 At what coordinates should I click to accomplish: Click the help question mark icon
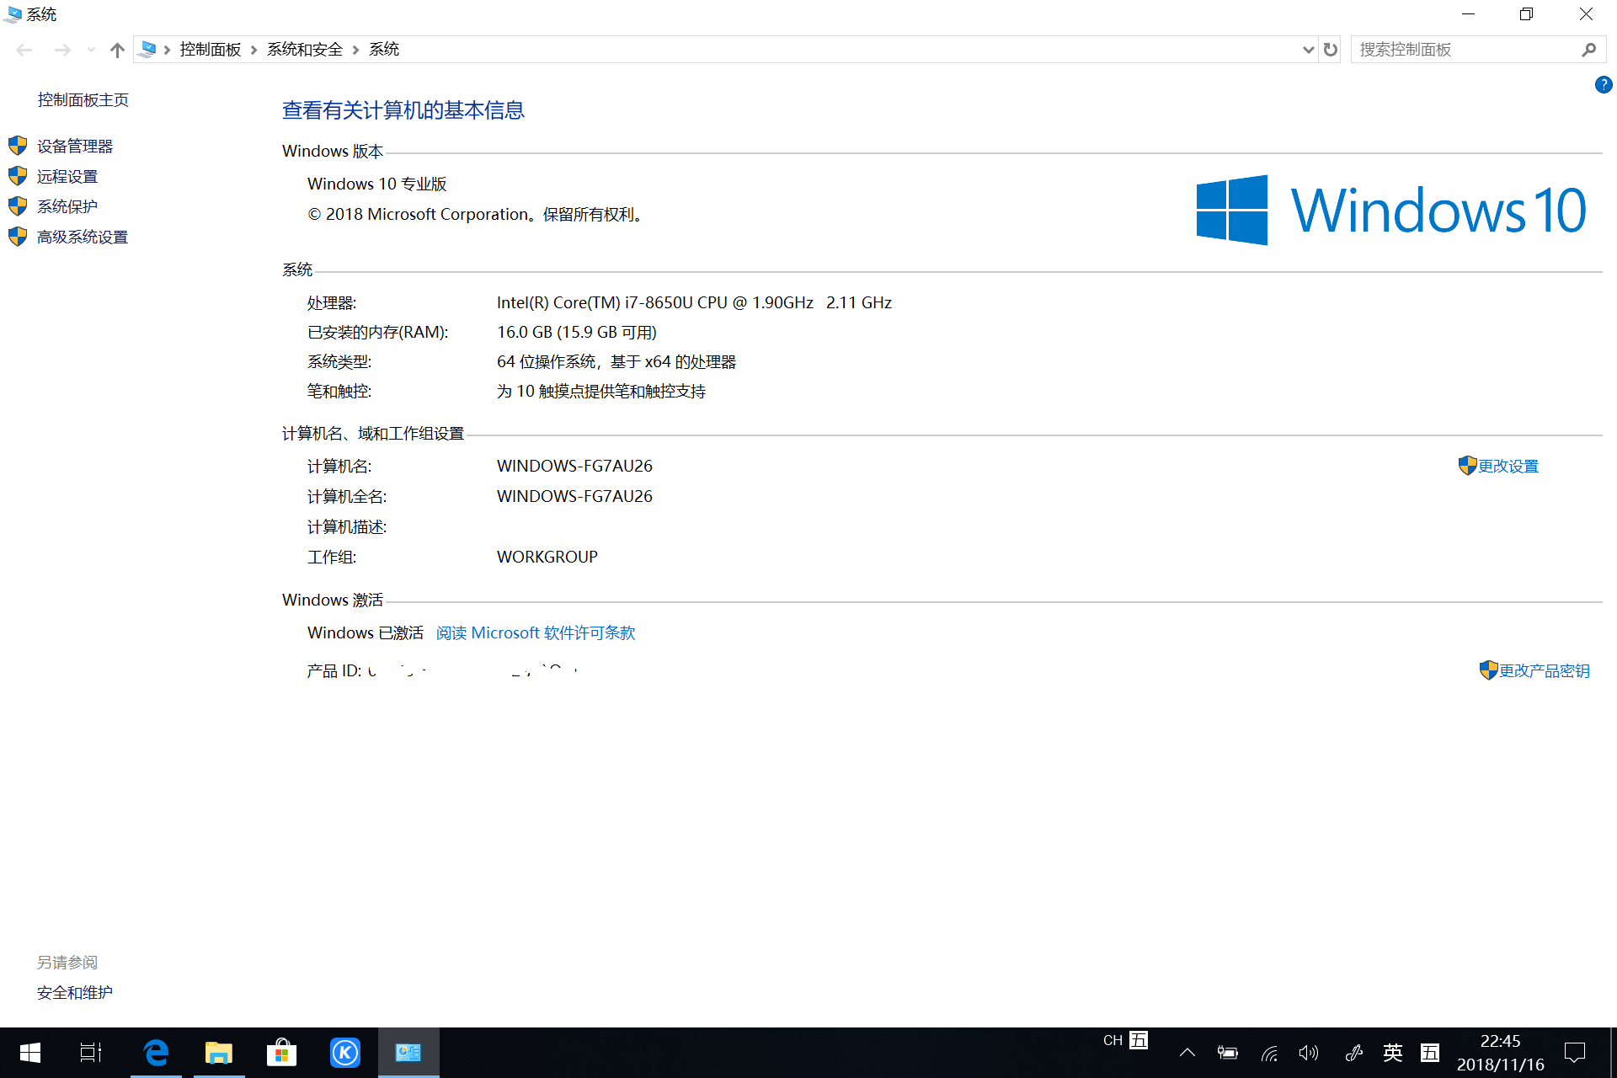coord(1603,84)
